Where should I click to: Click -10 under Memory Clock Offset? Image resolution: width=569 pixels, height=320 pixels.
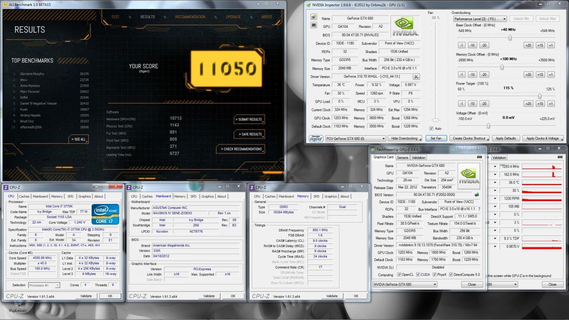(472, 75)
